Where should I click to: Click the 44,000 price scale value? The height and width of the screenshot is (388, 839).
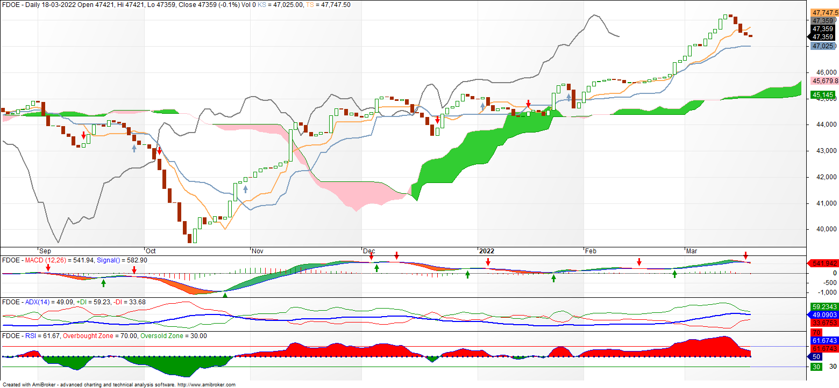pyautogui.click(x=826, y=125)
